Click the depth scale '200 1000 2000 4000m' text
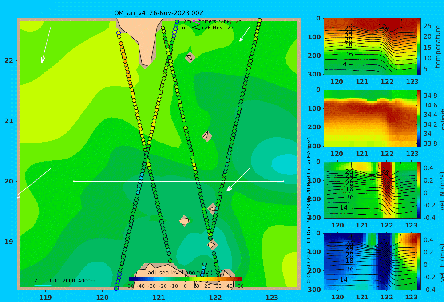 click(64, 281)
